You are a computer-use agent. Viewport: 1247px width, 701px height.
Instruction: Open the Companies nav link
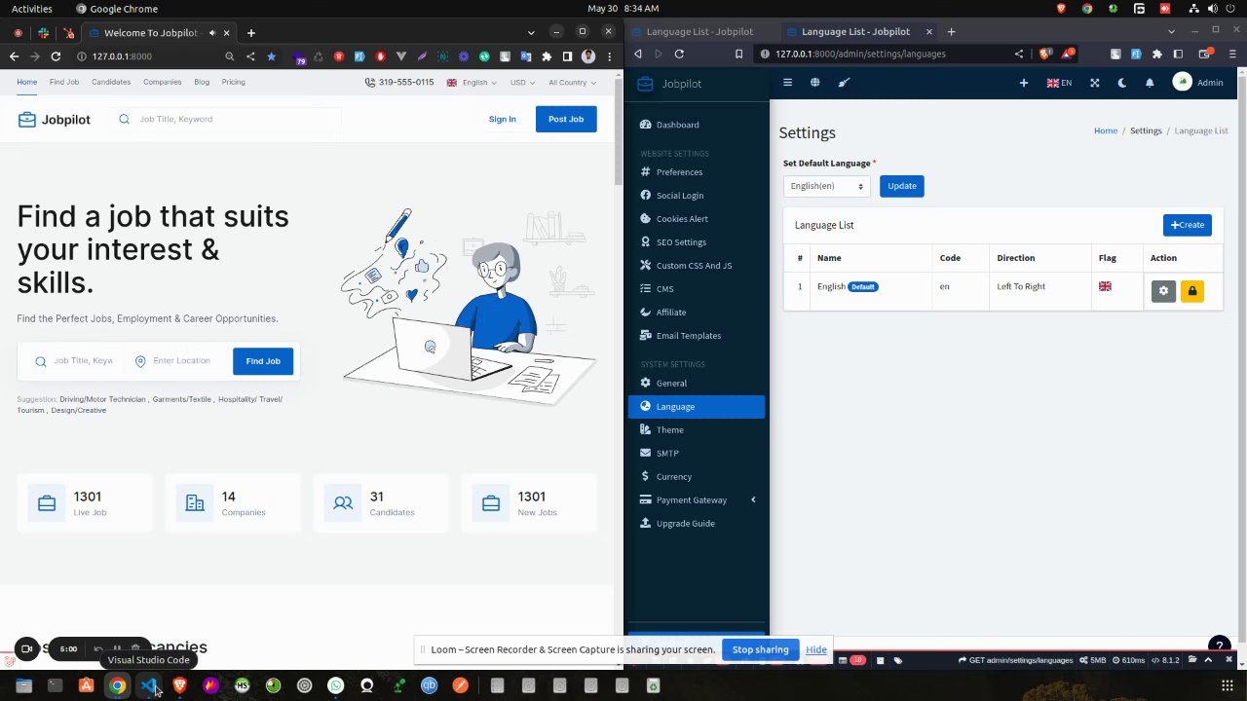(162, 82)
